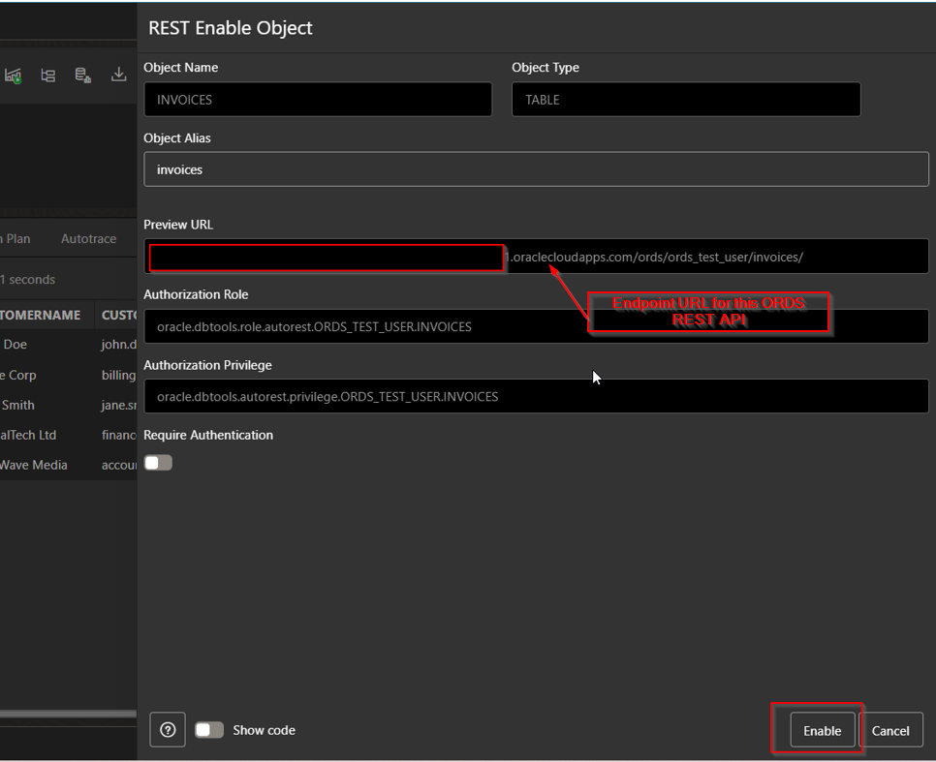This screenshot has height=762, width=936.
Task: Click the Cancel button
Action: [x=891, y=730]
